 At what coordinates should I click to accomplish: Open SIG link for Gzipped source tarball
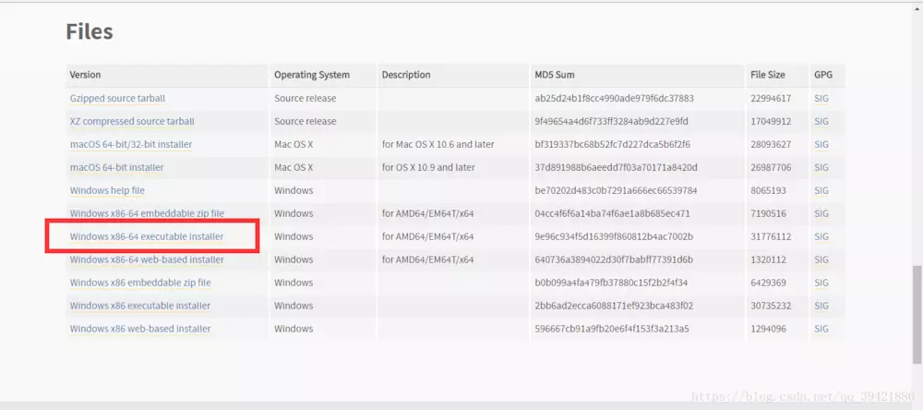click(821, 99)
